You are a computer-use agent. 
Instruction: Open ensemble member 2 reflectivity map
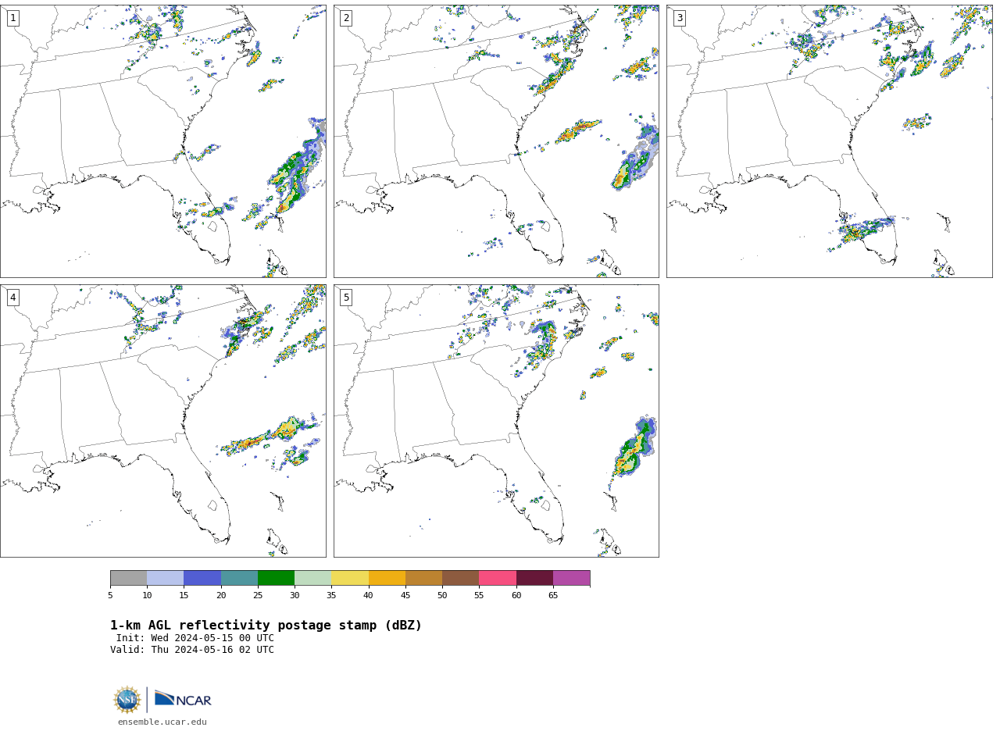tap(496, 141)
